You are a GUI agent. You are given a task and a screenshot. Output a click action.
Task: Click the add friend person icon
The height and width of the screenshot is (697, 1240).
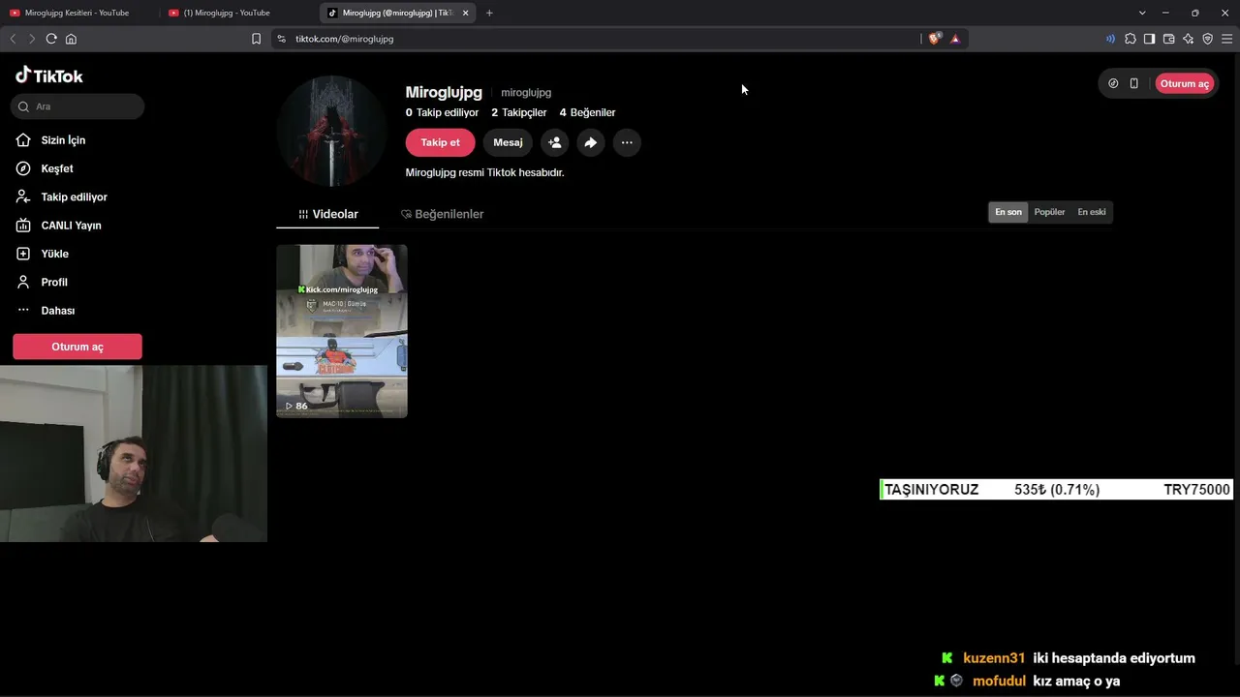pos(554,142)
